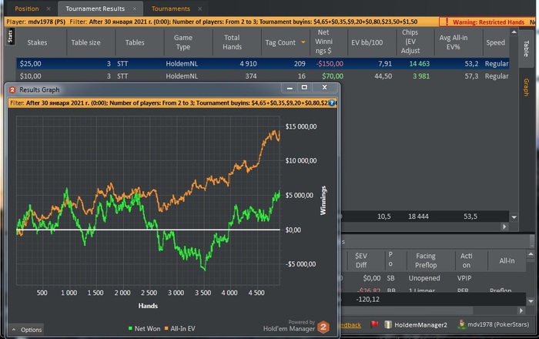The image size is (539, 339).
Task: Click scroll down arrow of results table
Action: point(514,217)
